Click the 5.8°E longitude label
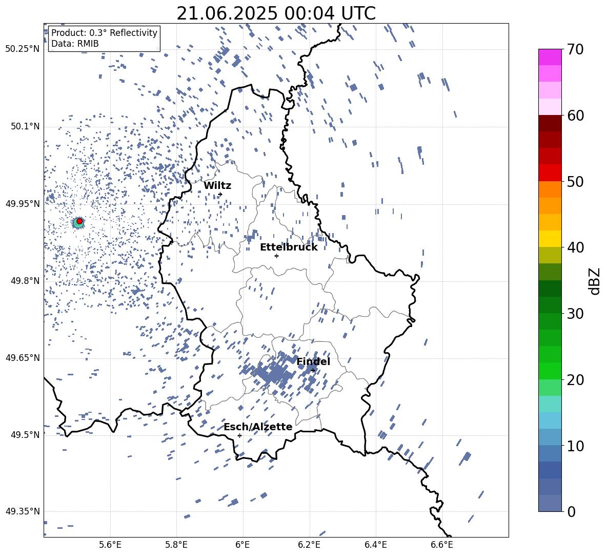Screen dimensions: 607x555 (176, 545)
